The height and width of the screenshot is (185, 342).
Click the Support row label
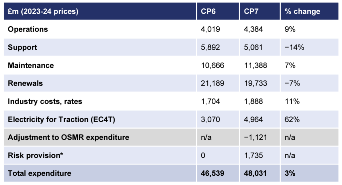22,47
